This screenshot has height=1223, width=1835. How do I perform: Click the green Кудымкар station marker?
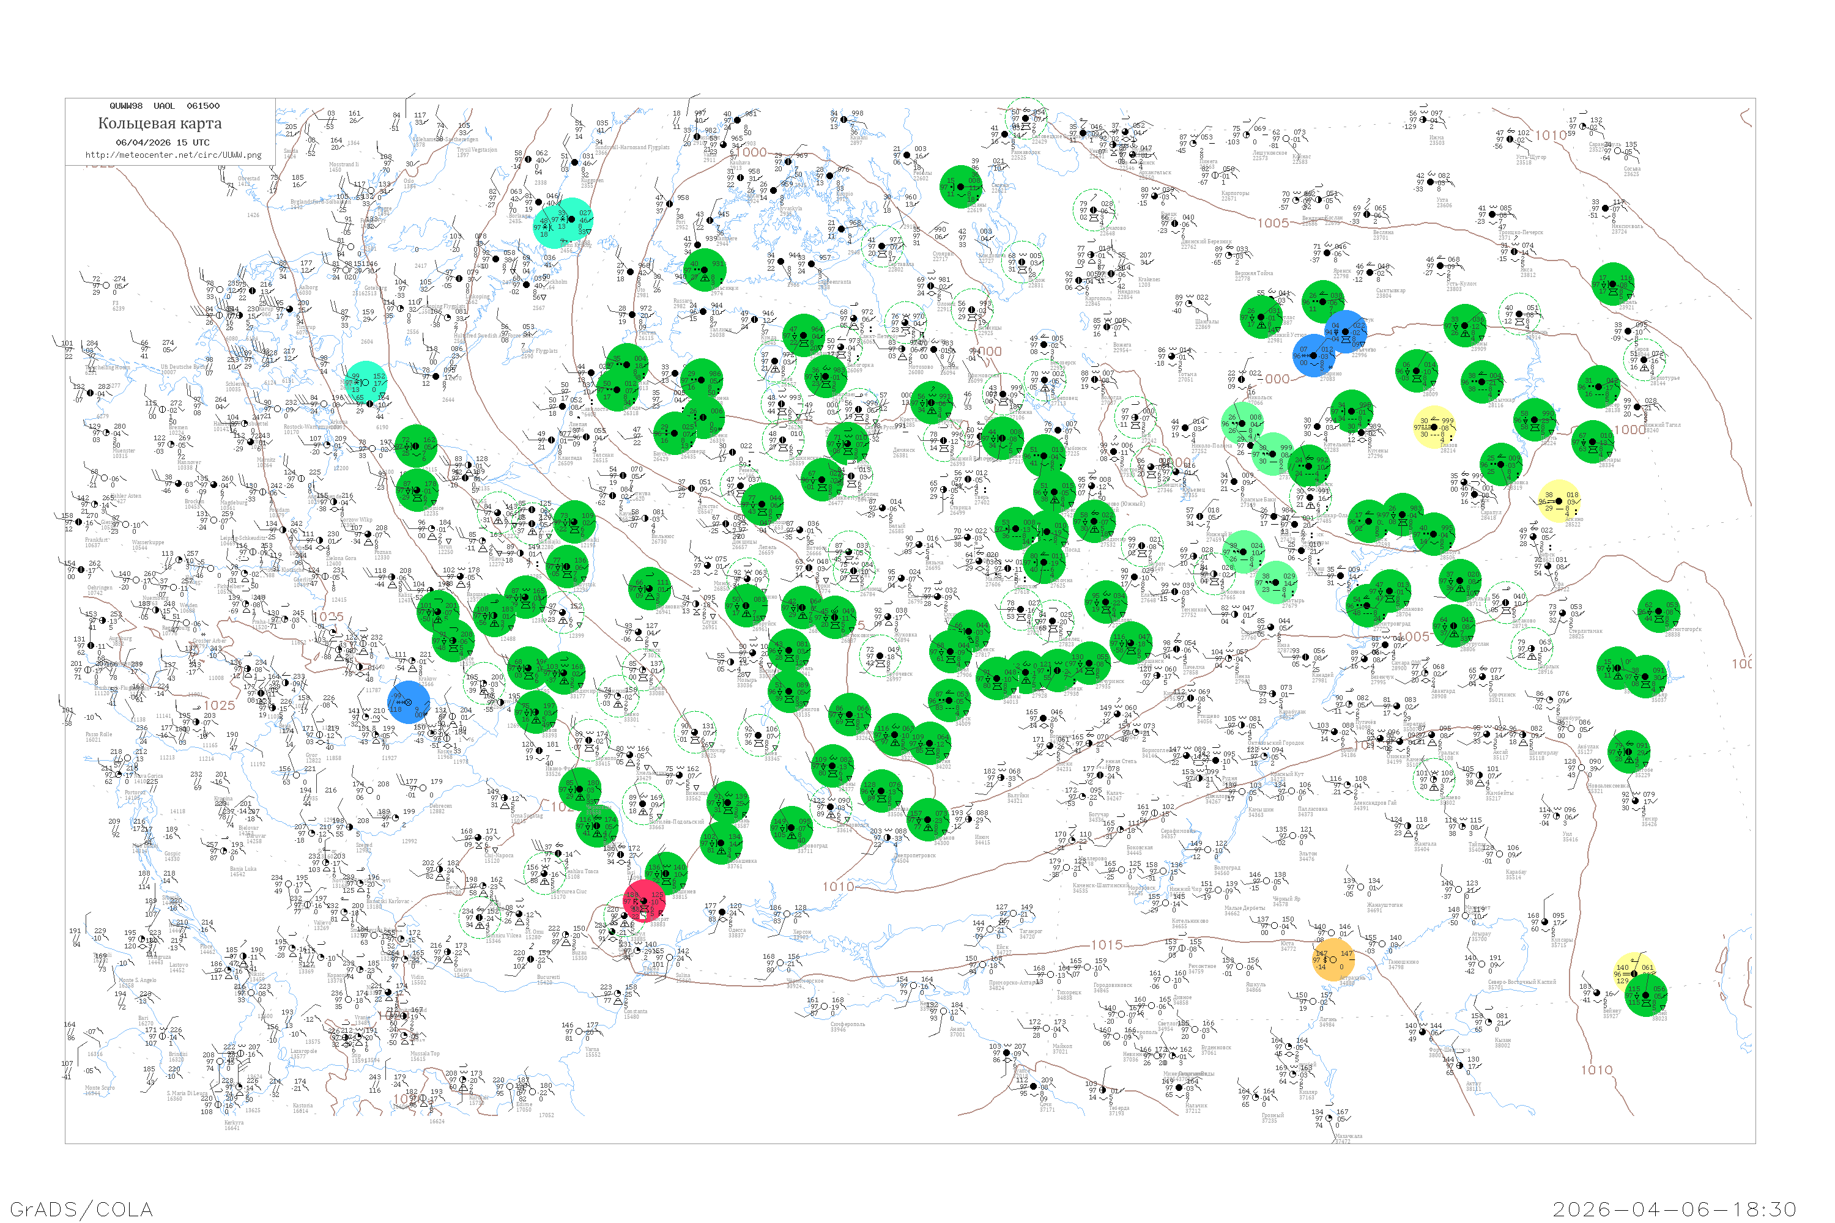click(1482, 382)
